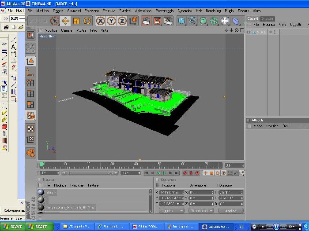309x231 pixels.
Task: Click the record keyframe button
Action: 185,173
